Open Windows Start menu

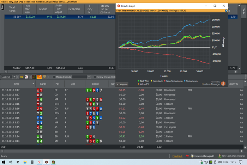pos(3,162)
